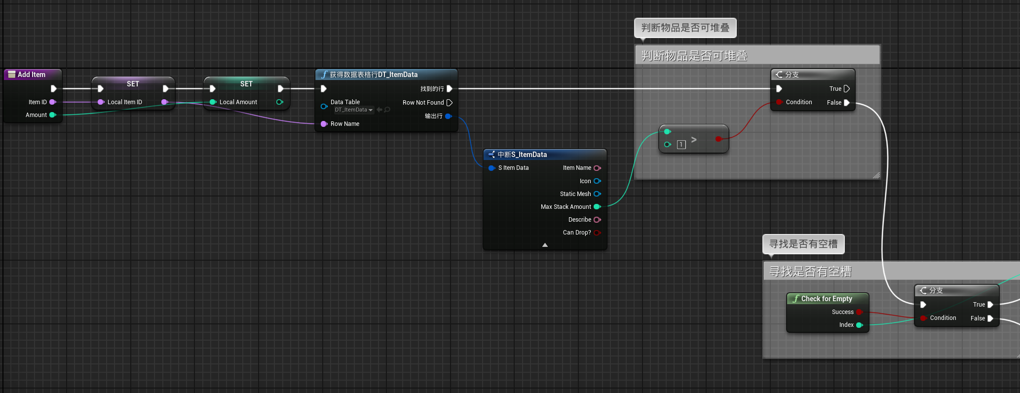Click the Add Item function entry icon

12,75
